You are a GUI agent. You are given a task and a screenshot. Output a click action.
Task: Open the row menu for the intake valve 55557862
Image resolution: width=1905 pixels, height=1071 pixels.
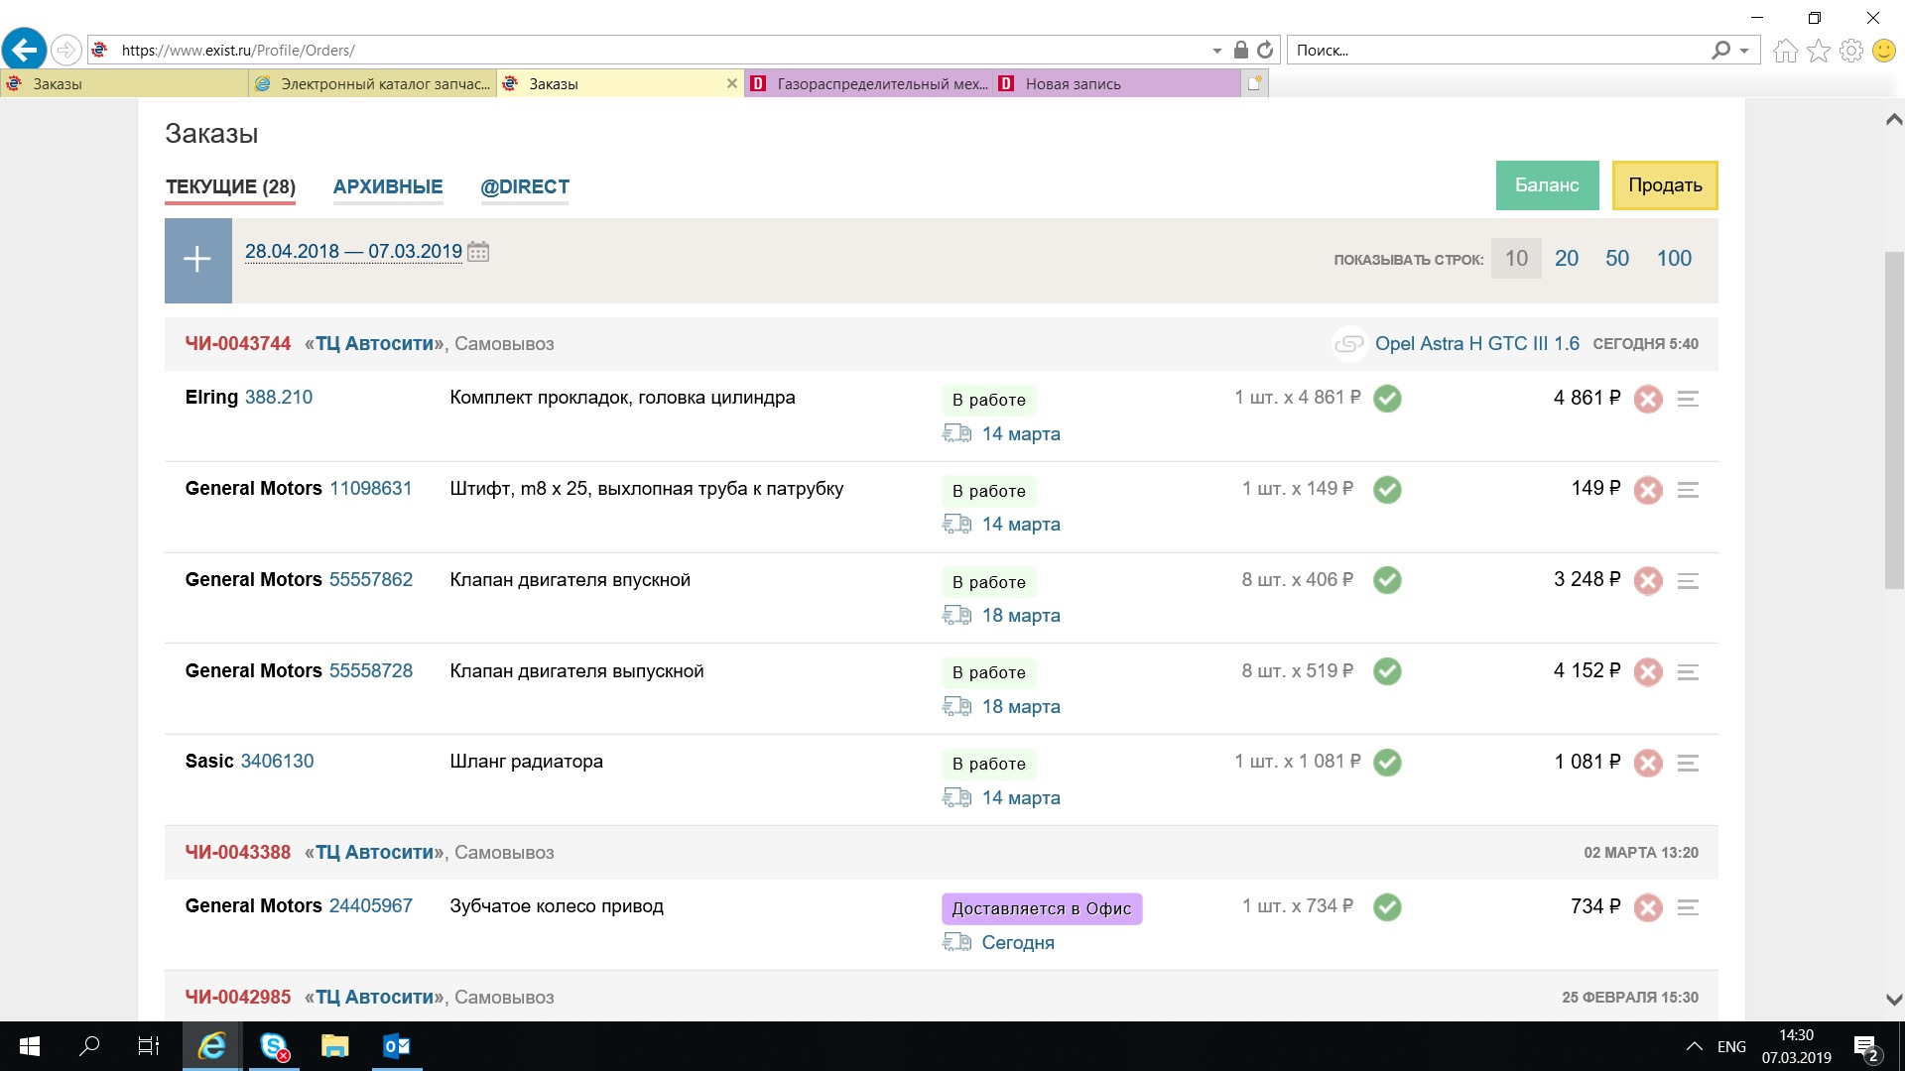[1688, 581]
